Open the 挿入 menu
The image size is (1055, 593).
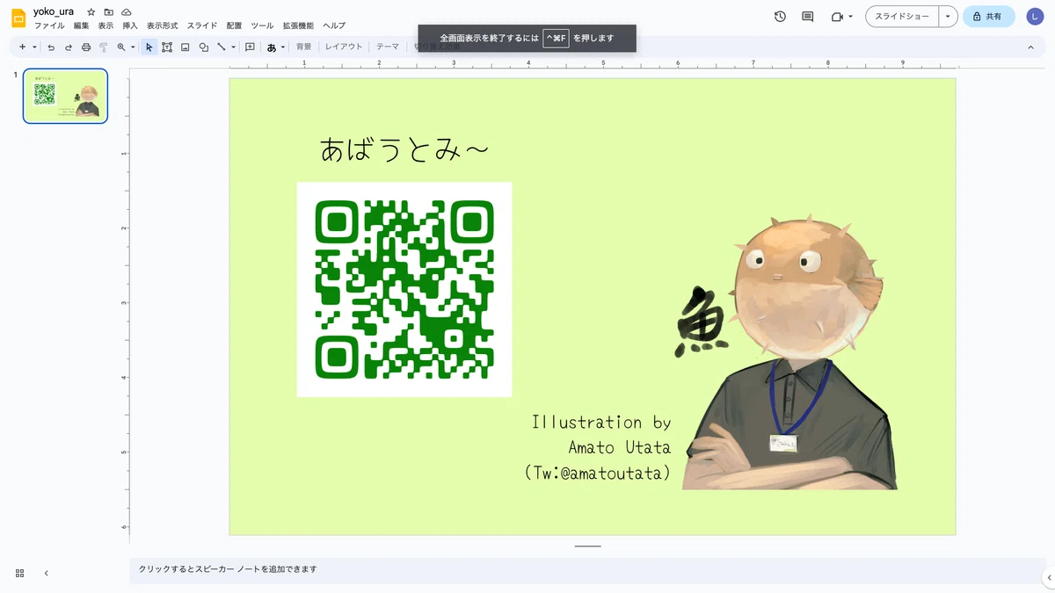130,25
